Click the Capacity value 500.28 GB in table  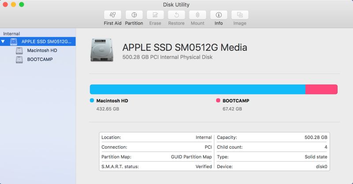[x=316, y=137]
